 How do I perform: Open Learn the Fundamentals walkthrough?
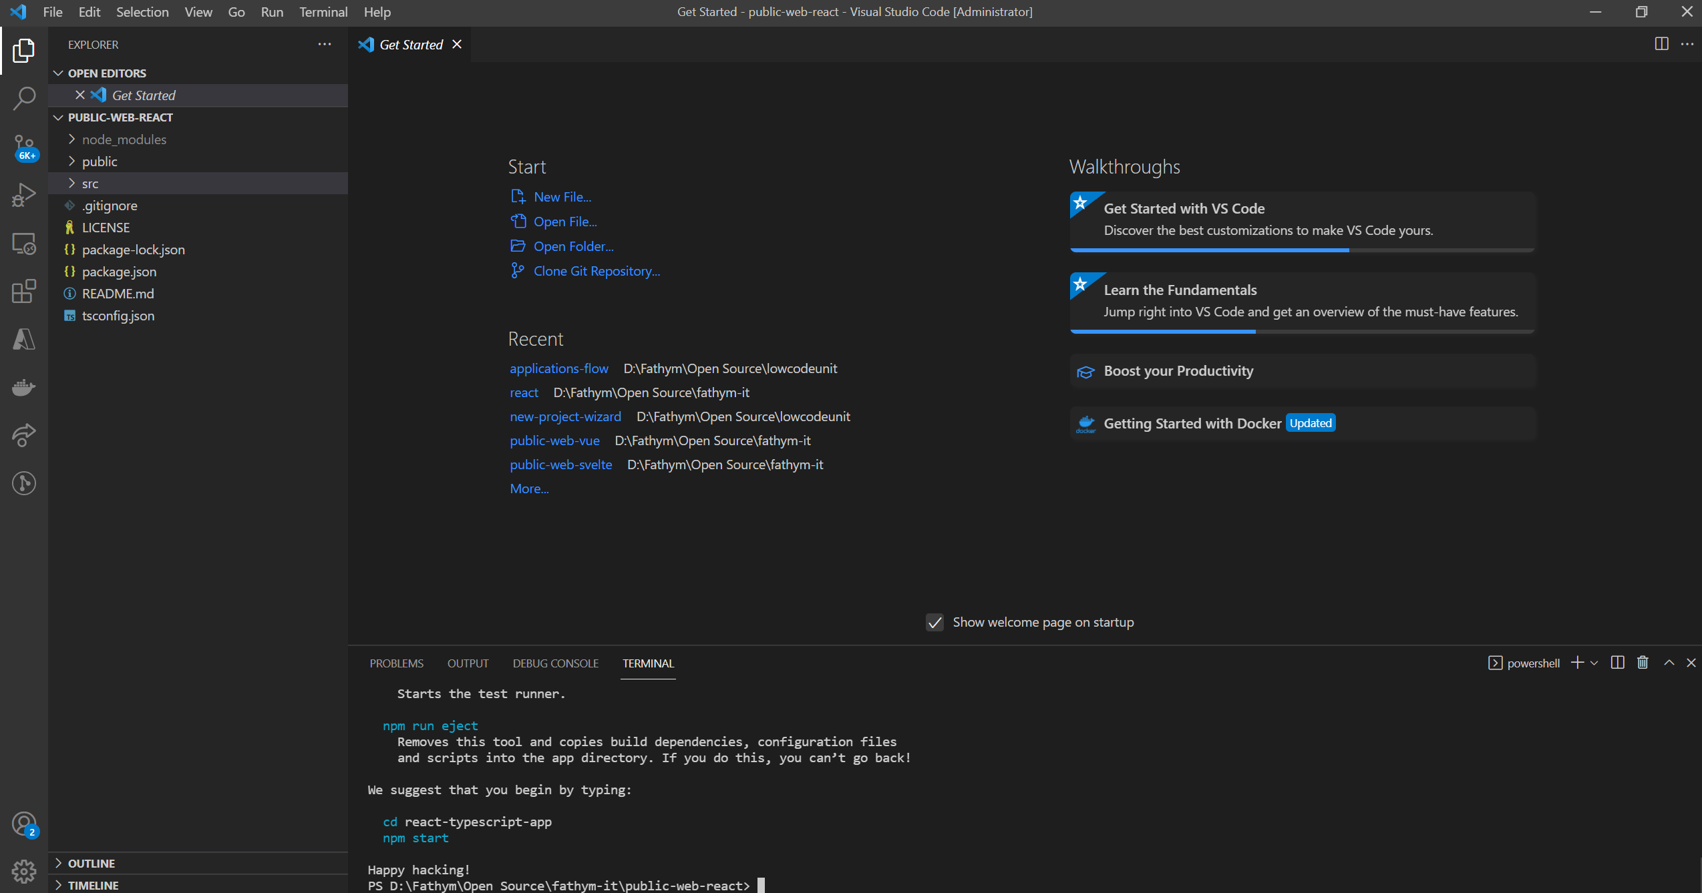coord(1303,302)
